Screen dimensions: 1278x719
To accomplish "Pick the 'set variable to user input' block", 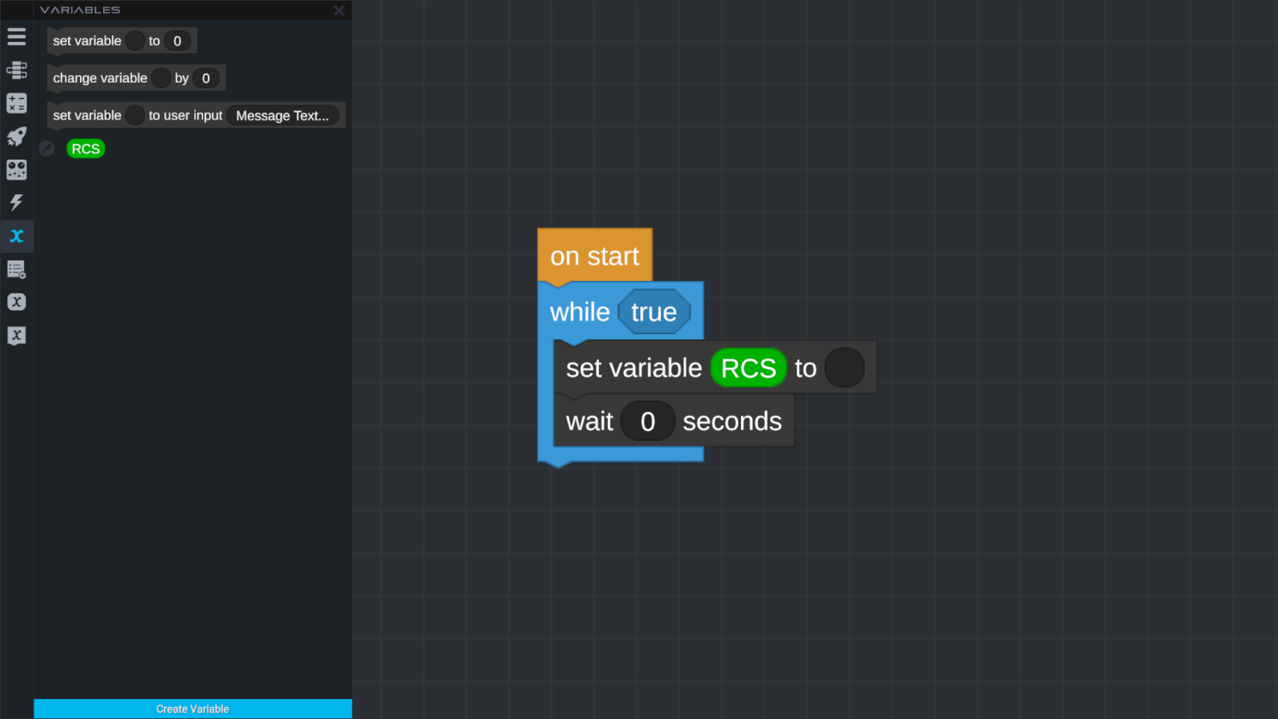I will 196,115.
